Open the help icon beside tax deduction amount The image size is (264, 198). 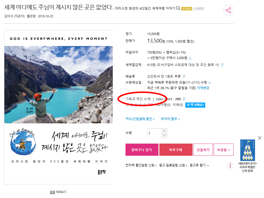click(x=222, y=65)
